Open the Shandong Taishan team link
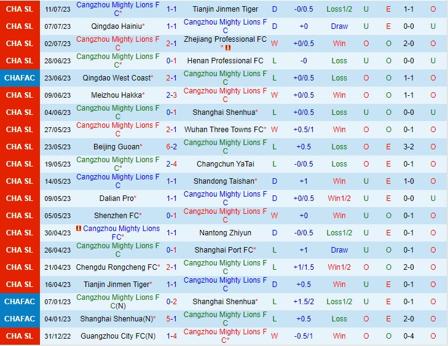 (x=224, y=181)
